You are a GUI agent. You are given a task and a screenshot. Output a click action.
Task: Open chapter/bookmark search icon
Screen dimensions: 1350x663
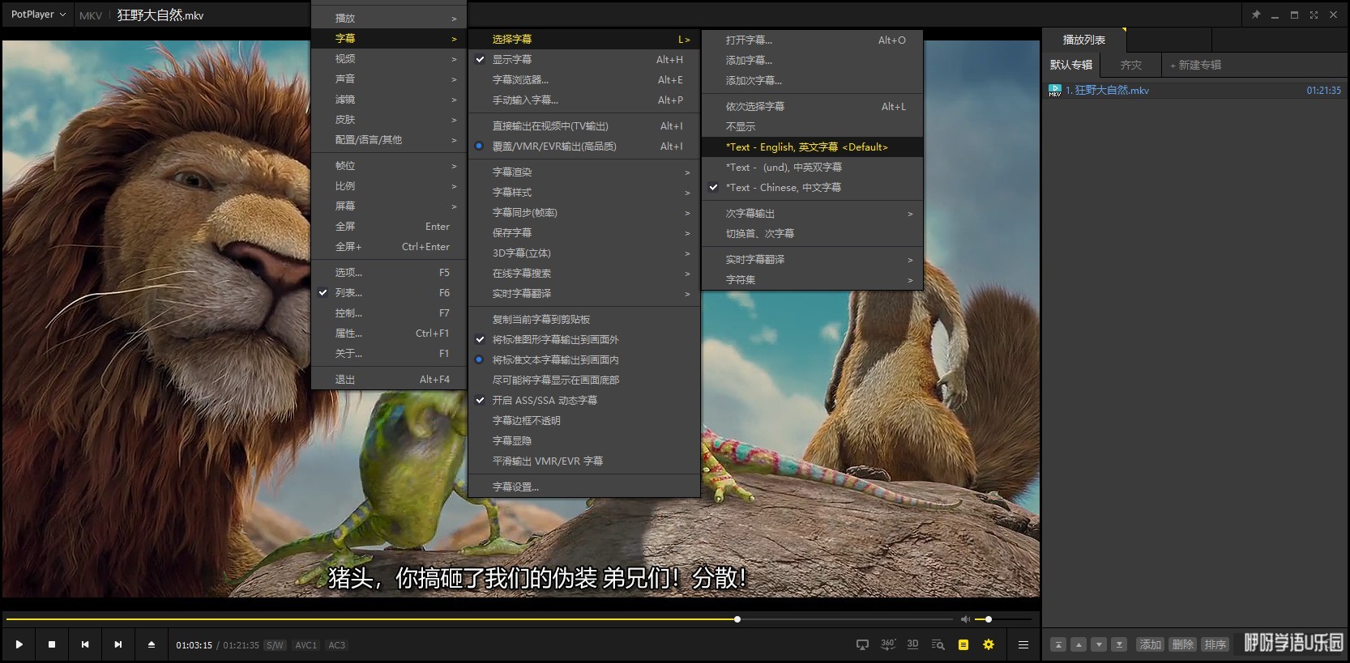click(x=938, y=644)
